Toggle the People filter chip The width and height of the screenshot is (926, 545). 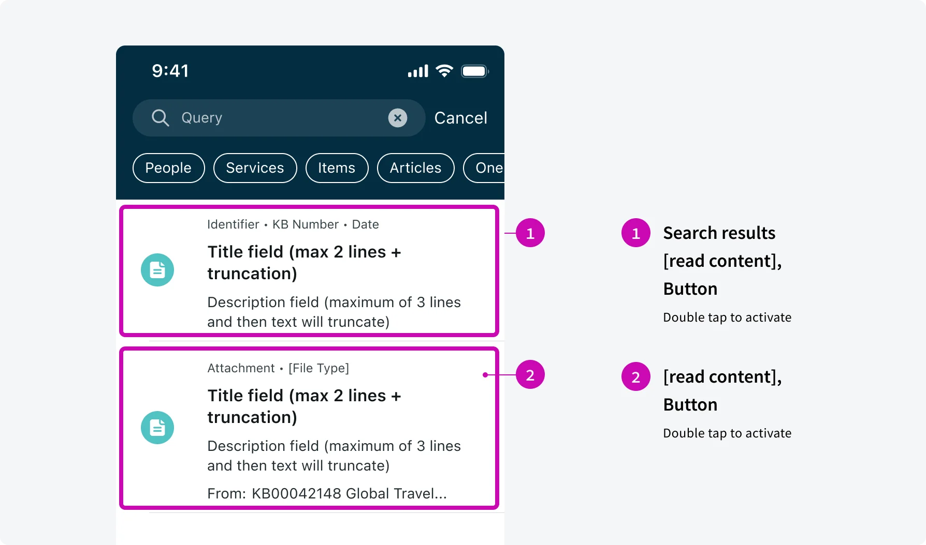pyautogui.click(x=168, y=168)
